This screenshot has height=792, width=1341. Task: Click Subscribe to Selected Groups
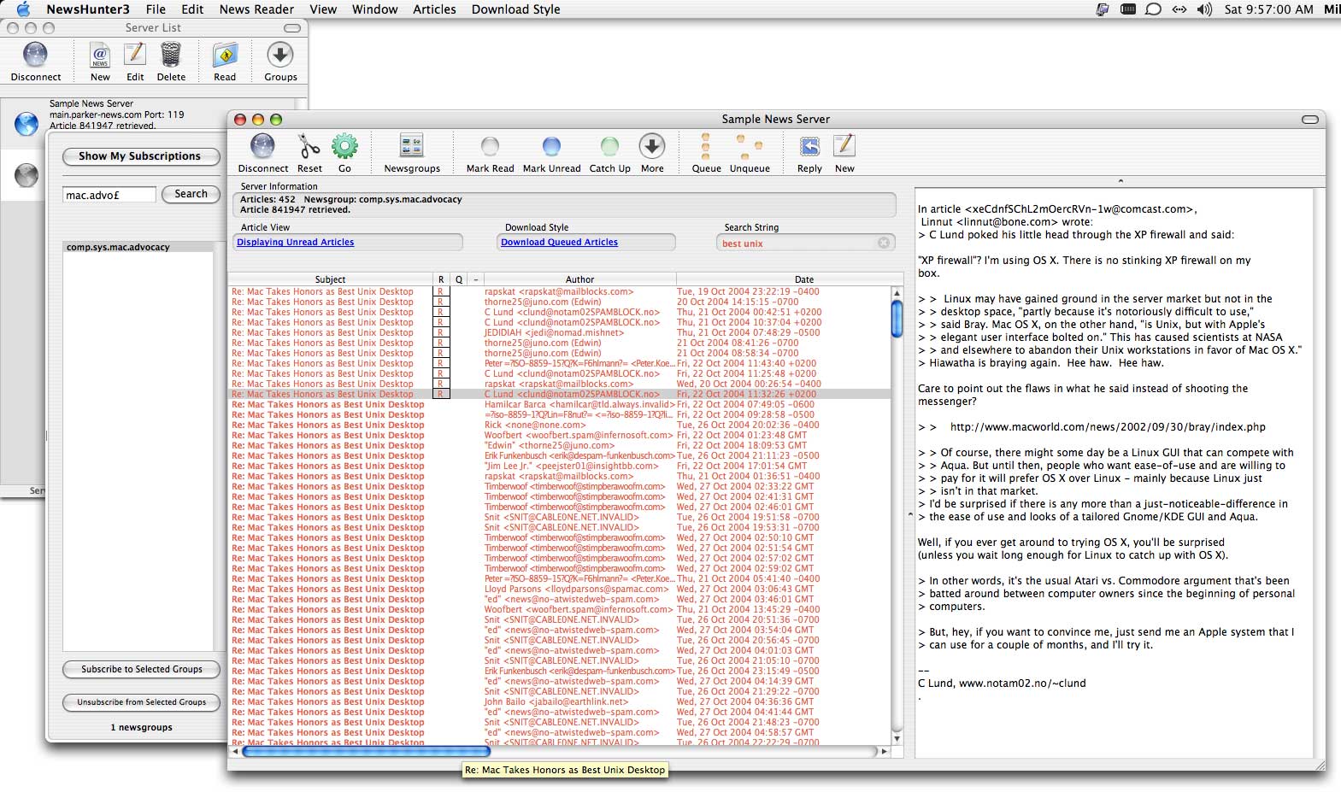(142, 669)
